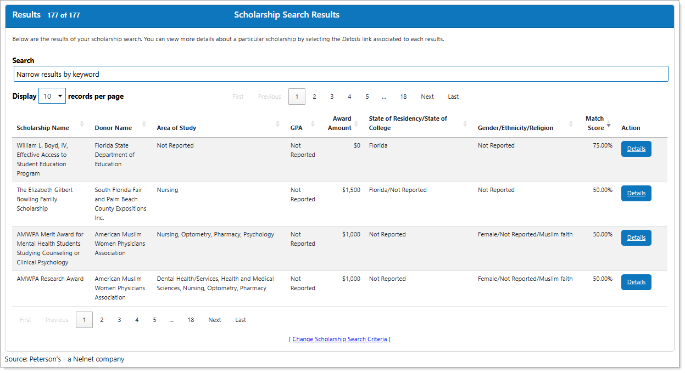685x373 pixels.
Task: Open Change Scholarship Search Criteria link
Action: [x=339, y=339]
